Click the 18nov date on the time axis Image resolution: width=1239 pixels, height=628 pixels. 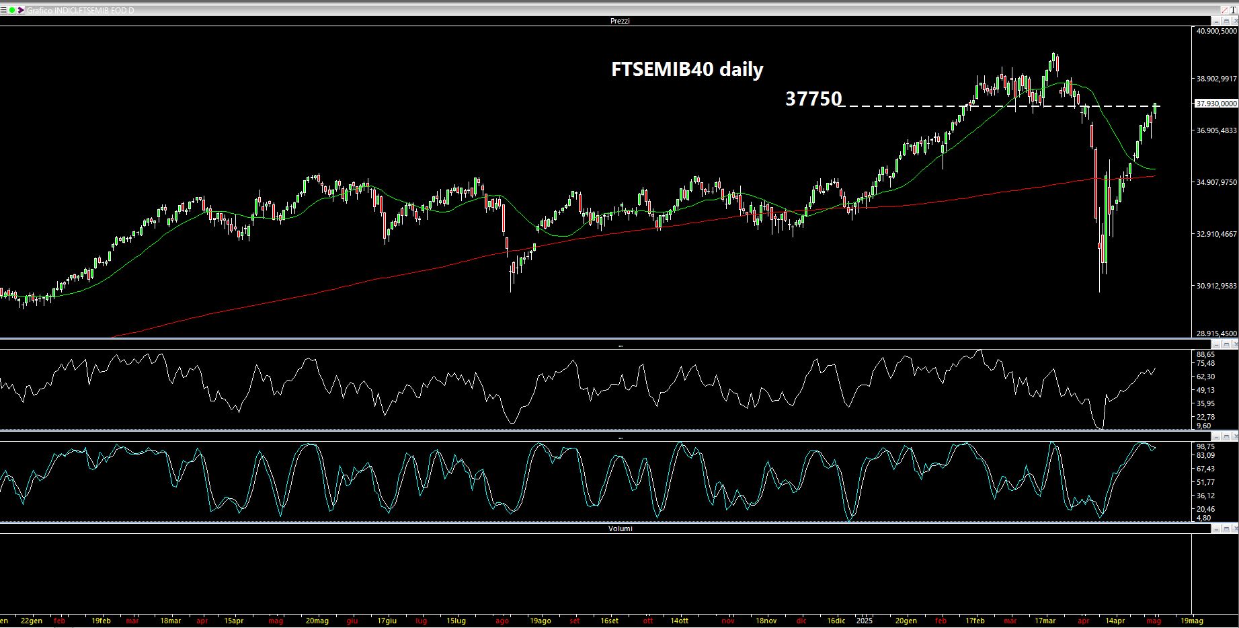tap(766, 621)
